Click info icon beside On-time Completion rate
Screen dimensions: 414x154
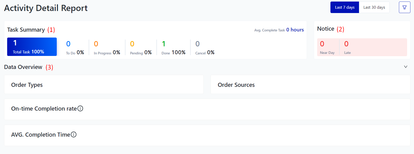(x=80, y=109)
